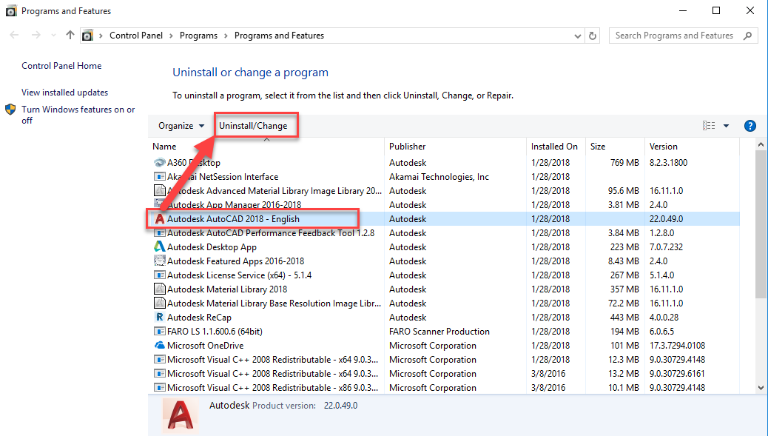Click the change view icon near Help
The height and width of the screenshot is (436, 768).
pyautogui.click(x=708, y=125)
